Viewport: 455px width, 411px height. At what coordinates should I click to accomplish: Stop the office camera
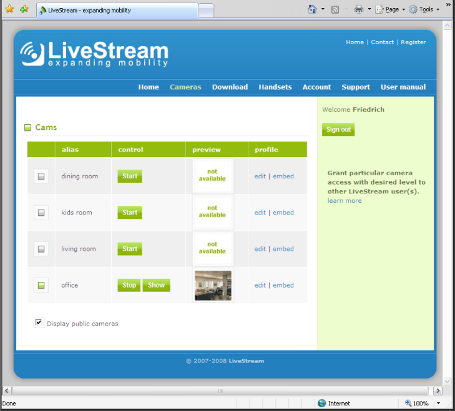coord(129,285)
